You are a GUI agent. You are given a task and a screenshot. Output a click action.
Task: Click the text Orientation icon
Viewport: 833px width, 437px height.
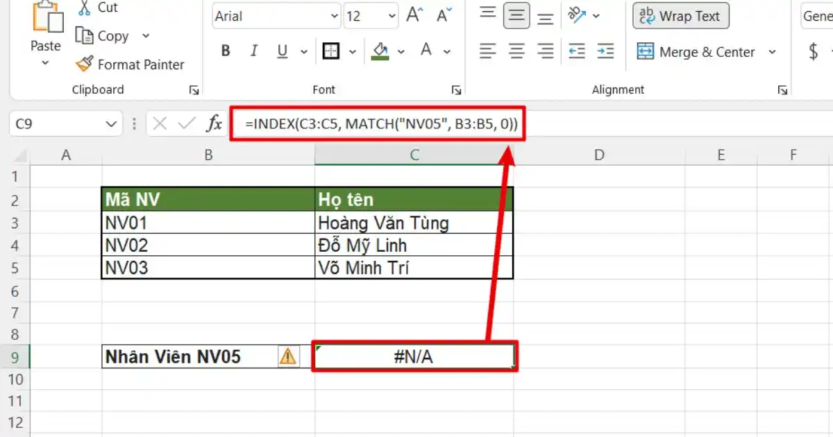tap(576, 15)
